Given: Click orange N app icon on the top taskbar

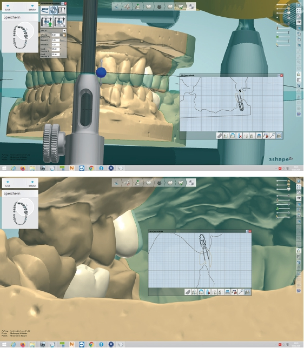Looking at the screenshot, I should [x=72, y=168].
